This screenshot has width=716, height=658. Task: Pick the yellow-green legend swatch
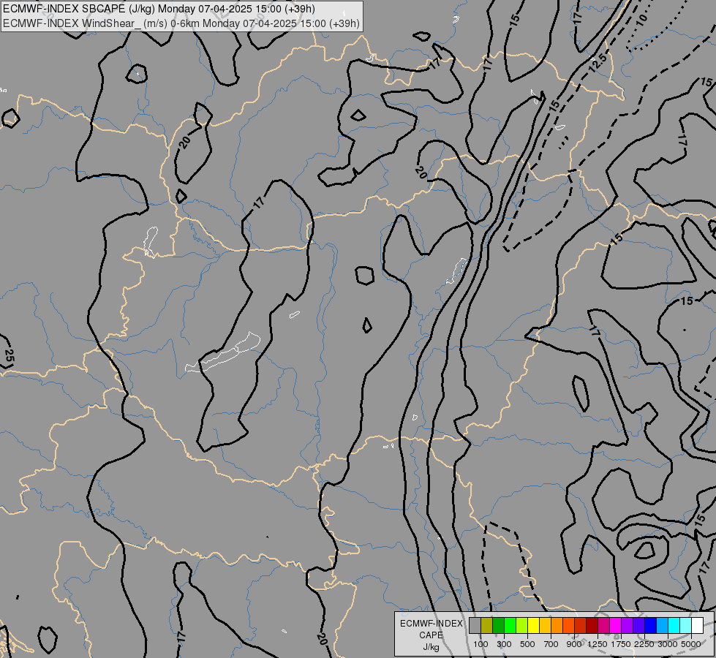pyautogui.click(x=522, y=626)
